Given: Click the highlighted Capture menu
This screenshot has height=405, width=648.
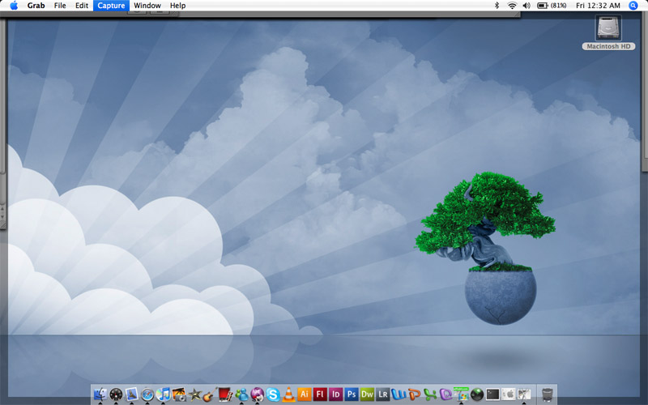Looking at the screenshot, I should 111,6.
